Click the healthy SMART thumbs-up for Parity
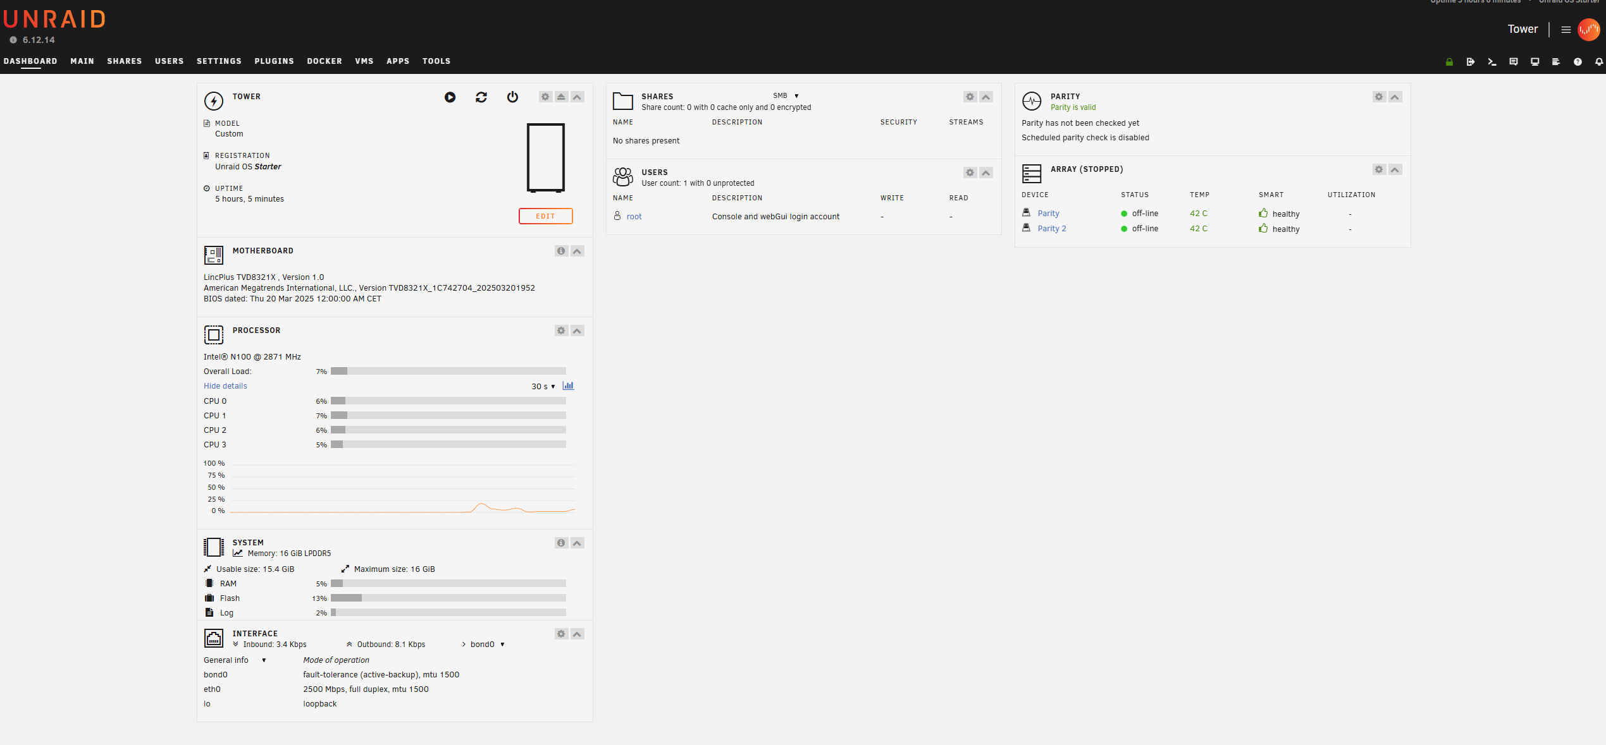Screen dimensions: 1606x745 1263,213
